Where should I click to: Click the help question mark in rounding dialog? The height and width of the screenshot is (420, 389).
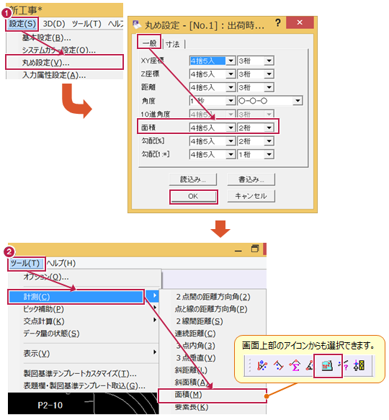pos(278,23)
